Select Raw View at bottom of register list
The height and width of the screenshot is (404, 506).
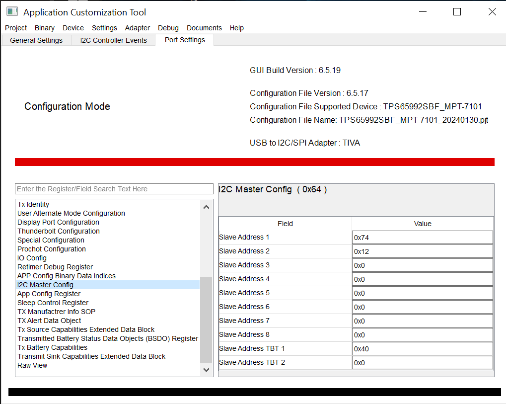(32, 365)
